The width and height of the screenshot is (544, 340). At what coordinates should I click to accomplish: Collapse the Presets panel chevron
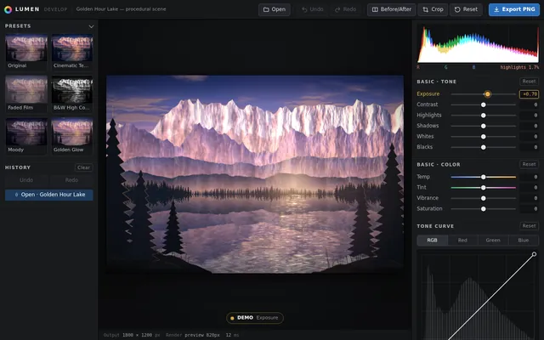click(x=91, y=26)
